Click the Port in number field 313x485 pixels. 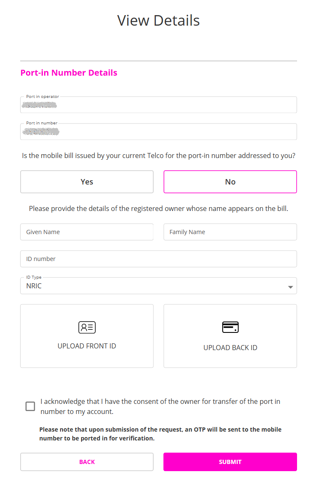pos(158,131)
